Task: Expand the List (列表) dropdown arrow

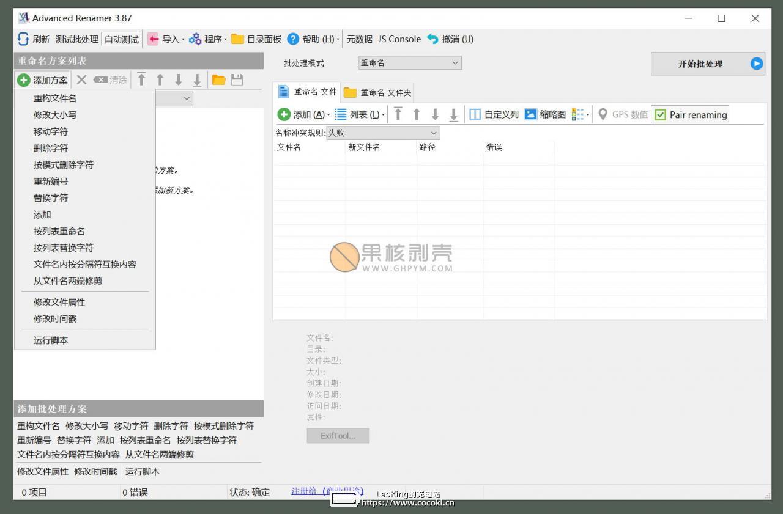Action: pos(383,115)
